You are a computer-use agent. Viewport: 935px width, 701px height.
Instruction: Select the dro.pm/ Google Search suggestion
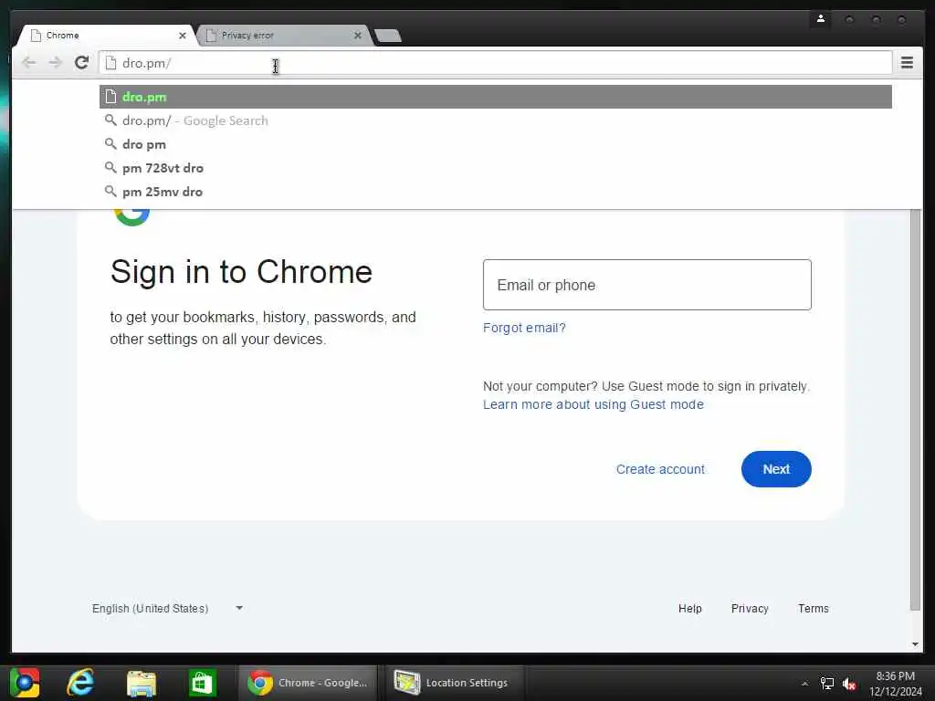495,120
